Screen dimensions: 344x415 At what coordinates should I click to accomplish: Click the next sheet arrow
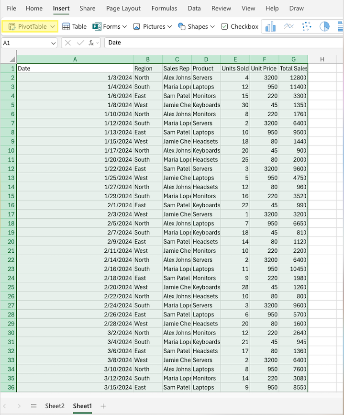[x=19, y=406]
